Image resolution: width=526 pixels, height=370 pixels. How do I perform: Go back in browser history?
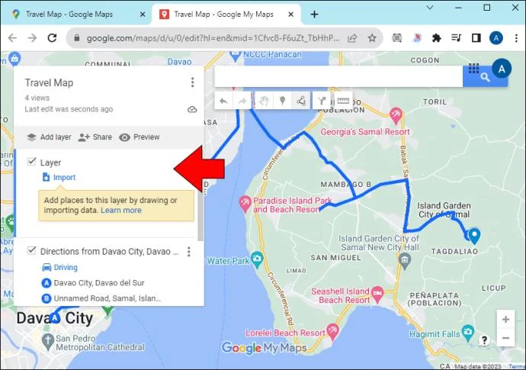pos(12,38)
